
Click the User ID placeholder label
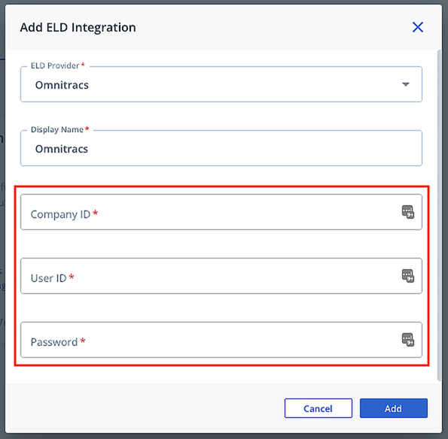[52, 278]
